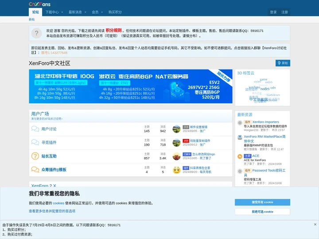The width and height of the screenshot is (319, 239).
Task: Open the 站长互助 forum
Action: (x=49, y=156)
